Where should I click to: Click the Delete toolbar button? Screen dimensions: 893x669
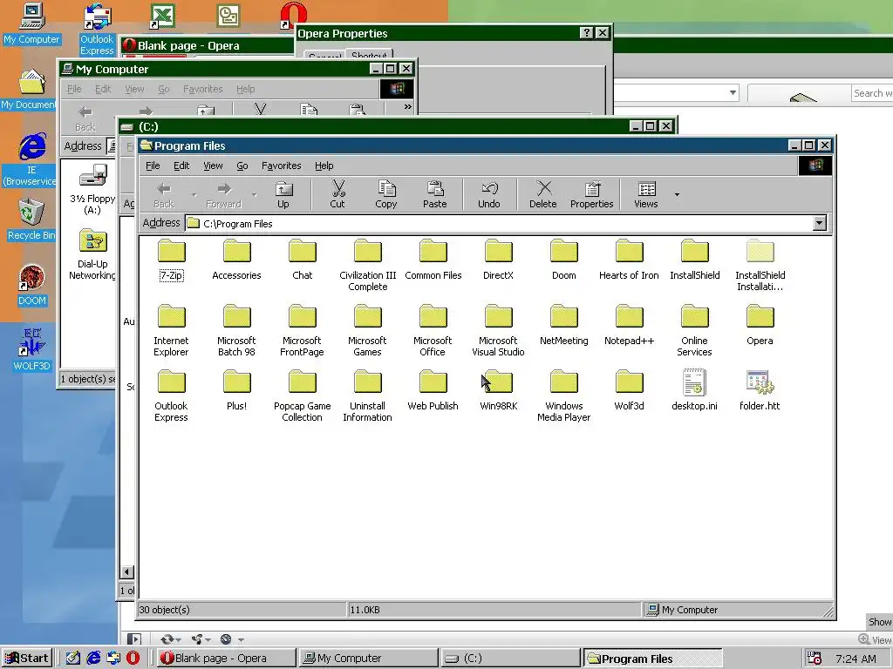[542, 194]
